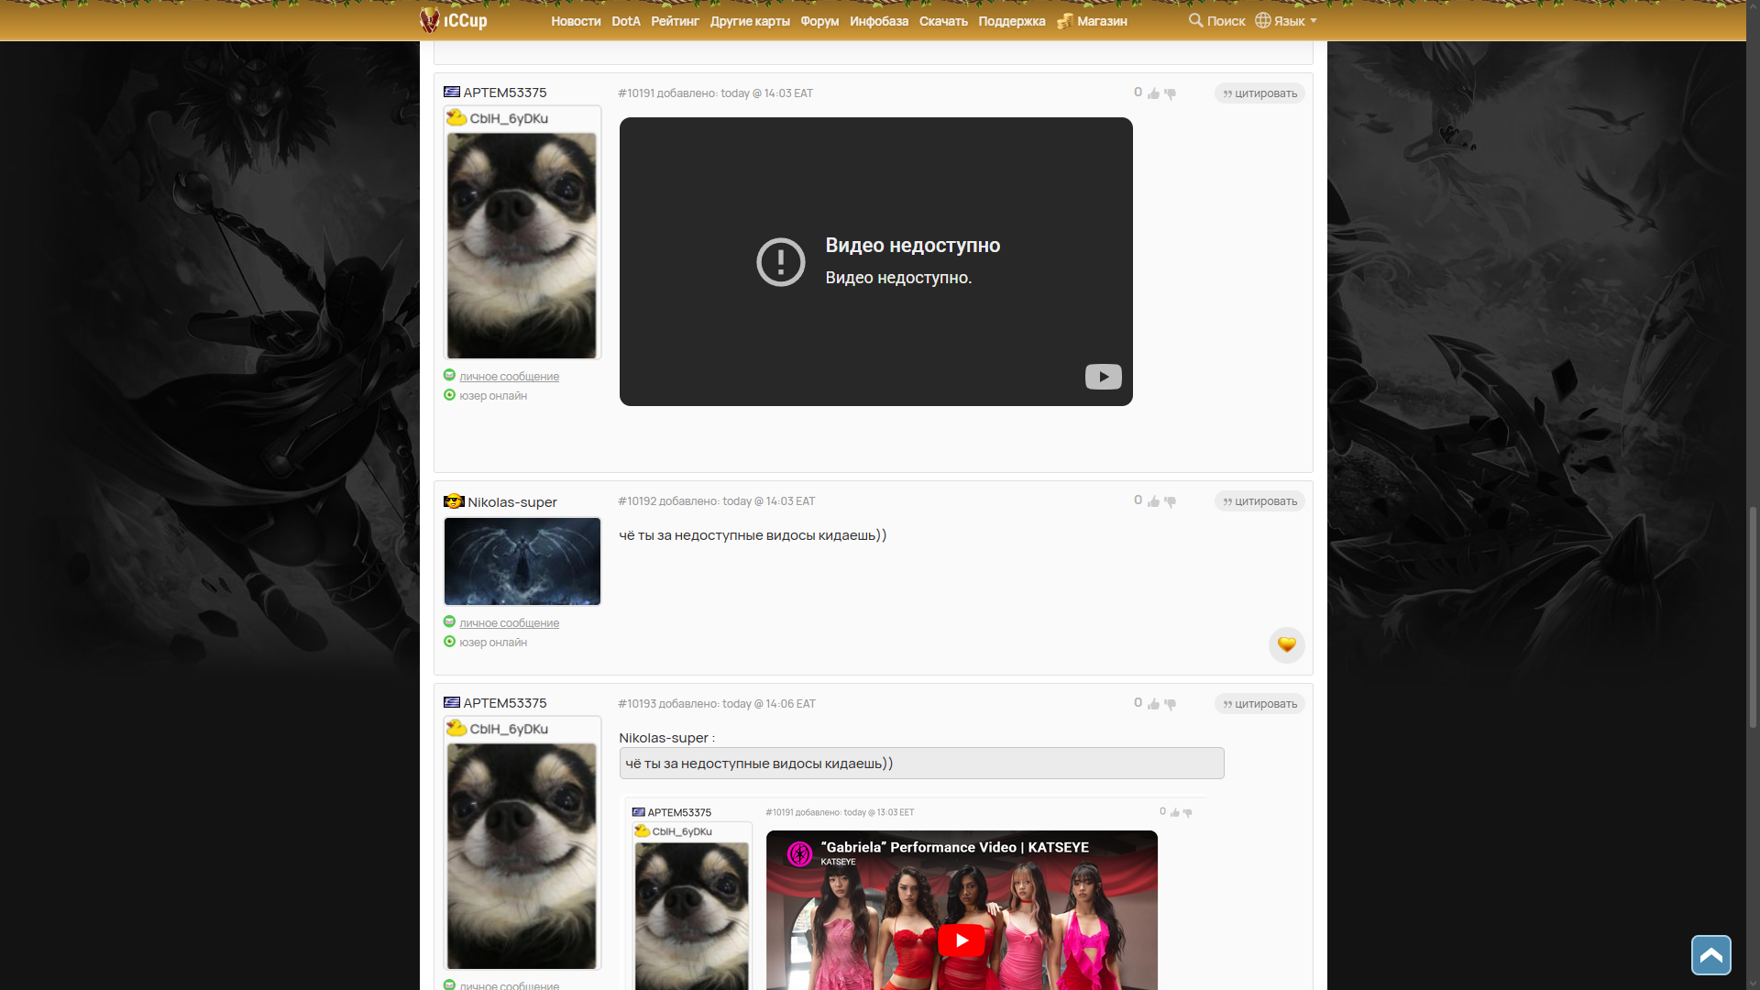
Task: Click цитировать on post #10192
Action: [1259, 501]
